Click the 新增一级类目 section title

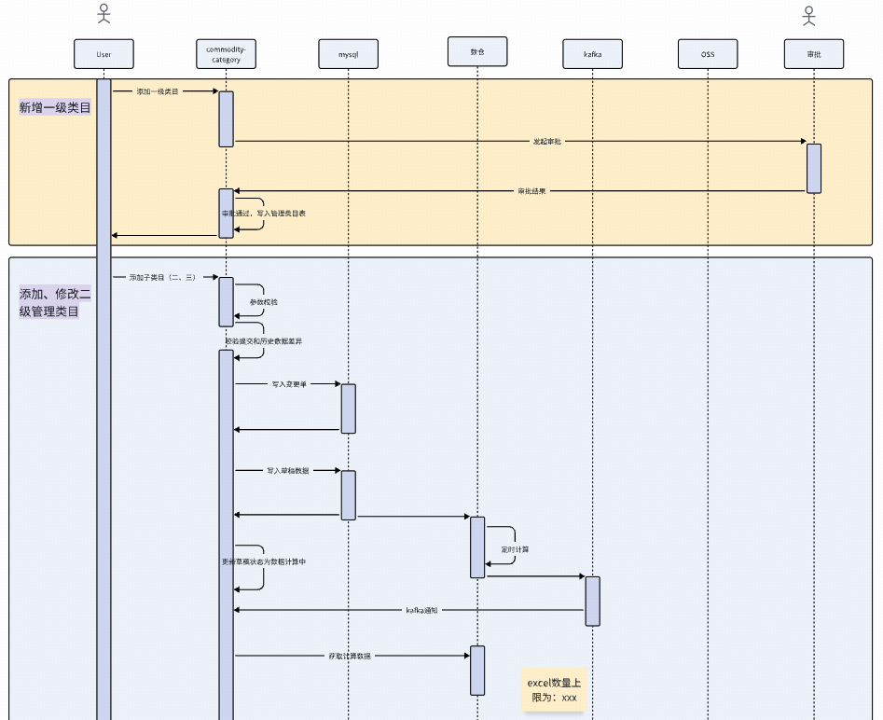tap(55, 107)
